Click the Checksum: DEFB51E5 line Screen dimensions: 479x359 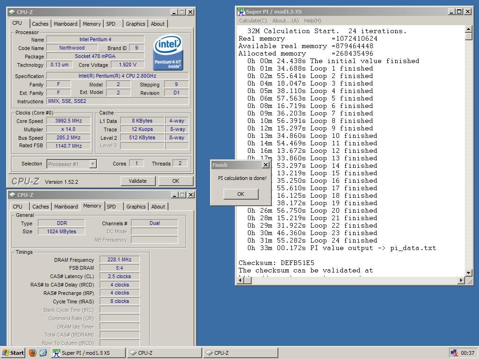coord(276,263)
